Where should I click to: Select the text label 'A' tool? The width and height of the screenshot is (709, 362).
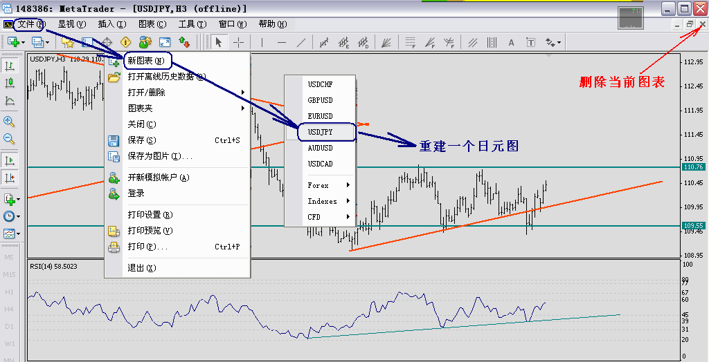(x=511, y=42)
